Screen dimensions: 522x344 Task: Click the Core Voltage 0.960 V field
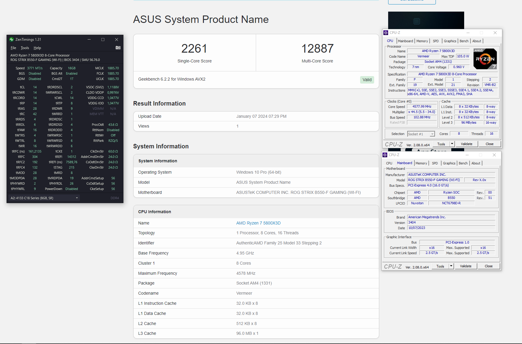(459, 67)
